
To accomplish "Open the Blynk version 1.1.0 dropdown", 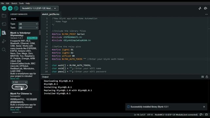I will click(x=20, y=82).
